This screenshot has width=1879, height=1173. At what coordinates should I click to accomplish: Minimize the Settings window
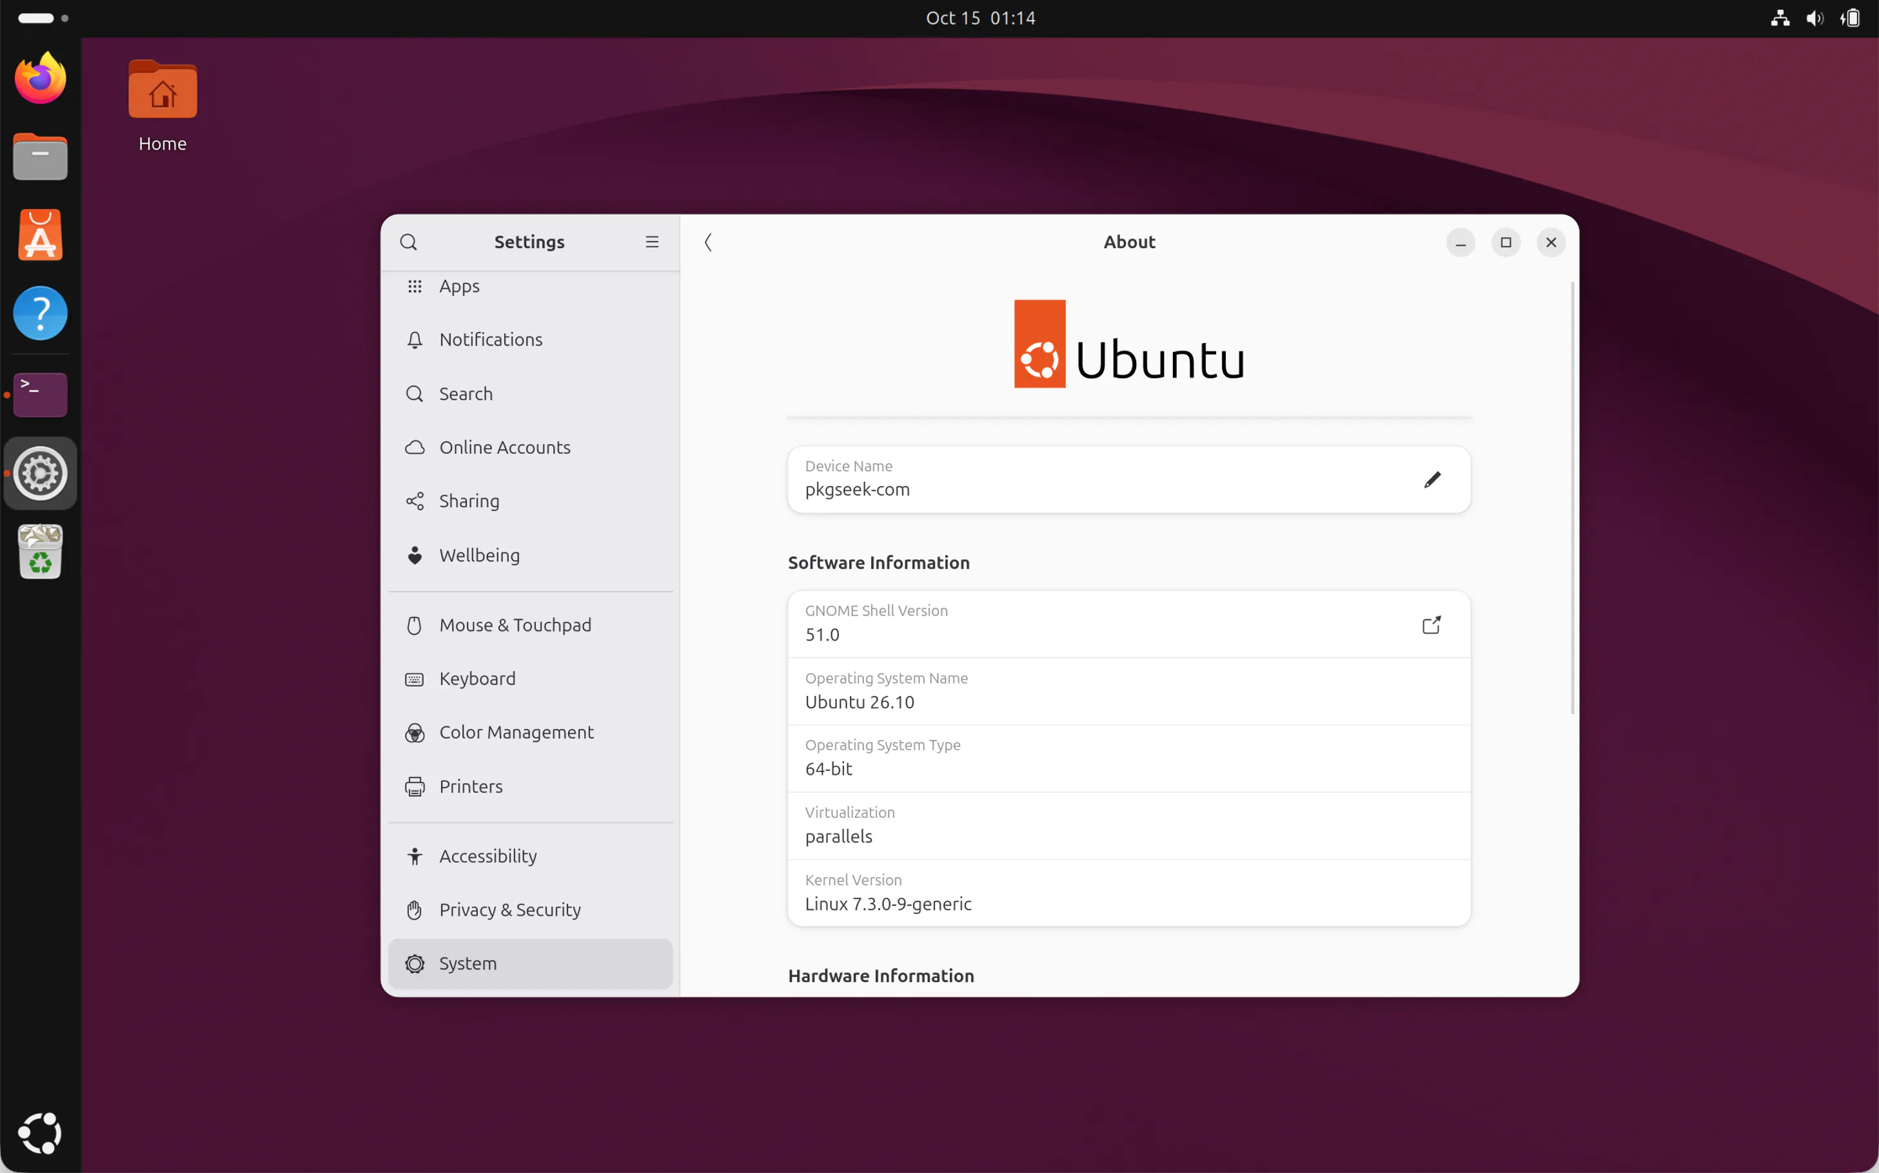pos(1461,242)
